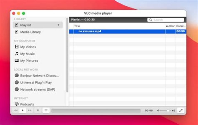Image resolution: width=198 pixels, height=125 pixels.
Task: Click the Media Library icon
Action: 16,32
